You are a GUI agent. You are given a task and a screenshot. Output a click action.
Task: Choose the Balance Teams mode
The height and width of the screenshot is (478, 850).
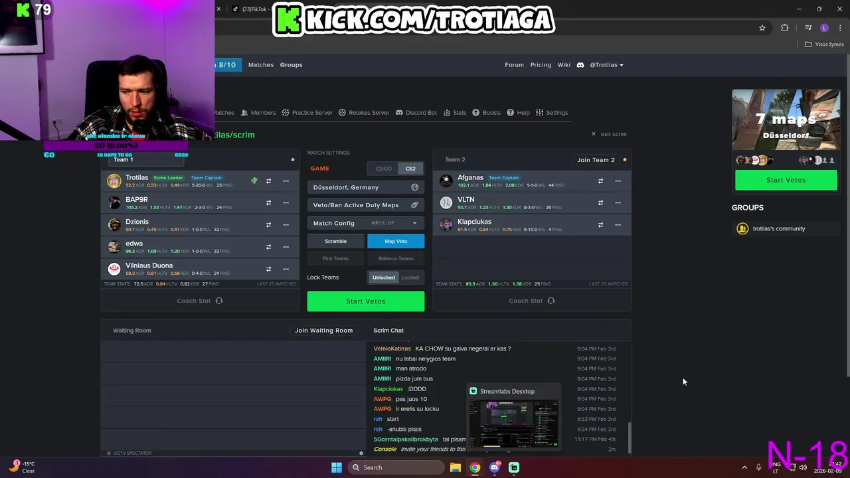pyautogui.click(x=396, y=258)
